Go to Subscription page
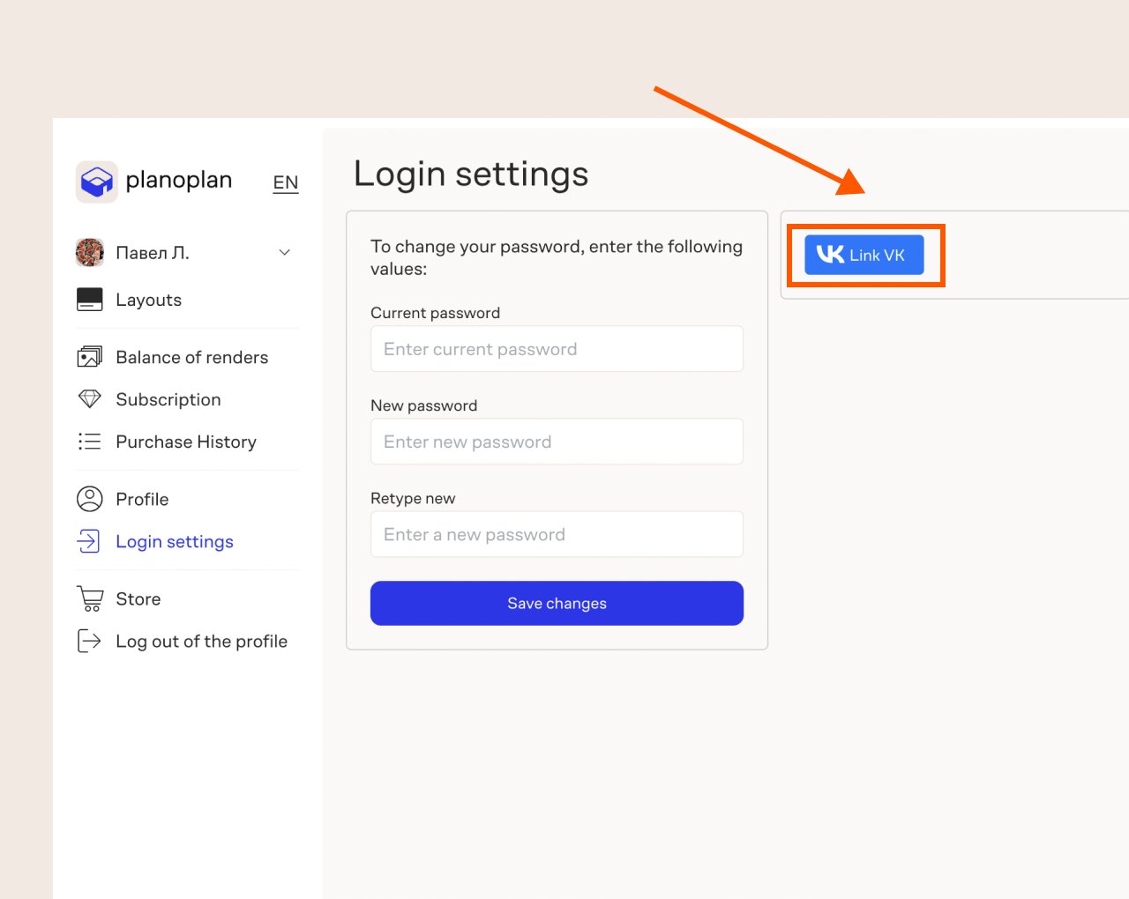Image resolution: width=1129 pixels, height=899 pixels. coord(168,399)
